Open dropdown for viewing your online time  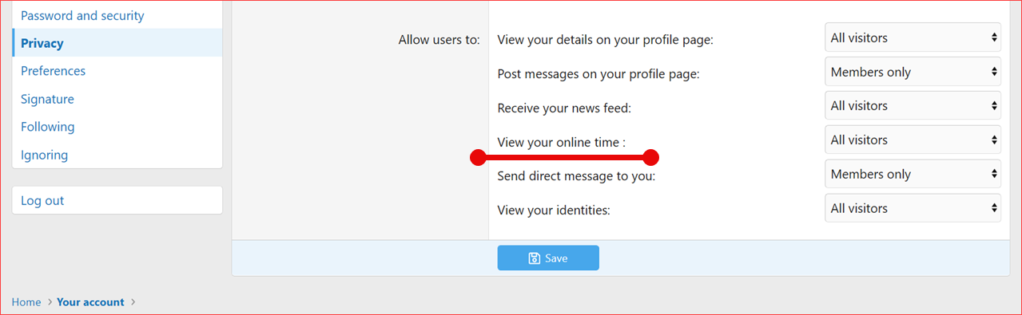tap(913, 140)
